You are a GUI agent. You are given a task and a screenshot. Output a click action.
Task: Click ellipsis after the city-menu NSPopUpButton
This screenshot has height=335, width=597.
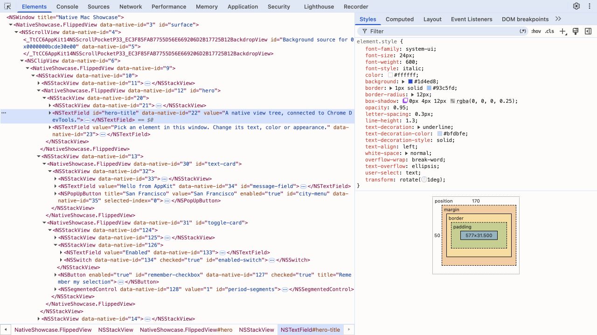point(167,201)
